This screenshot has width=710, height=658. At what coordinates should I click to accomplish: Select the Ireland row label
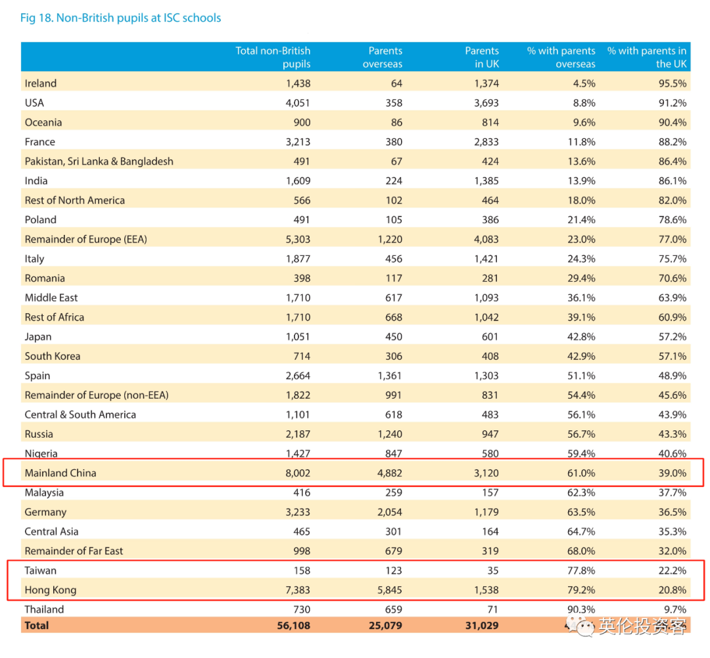pyautogui.click(x=41, y=84)
